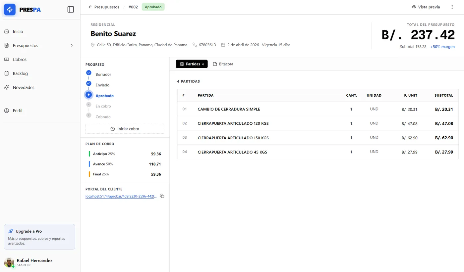This screenshot has height=272, width=464.
Task: Open Backlog from the clipboard icon
Action: (x=7, y=73)
